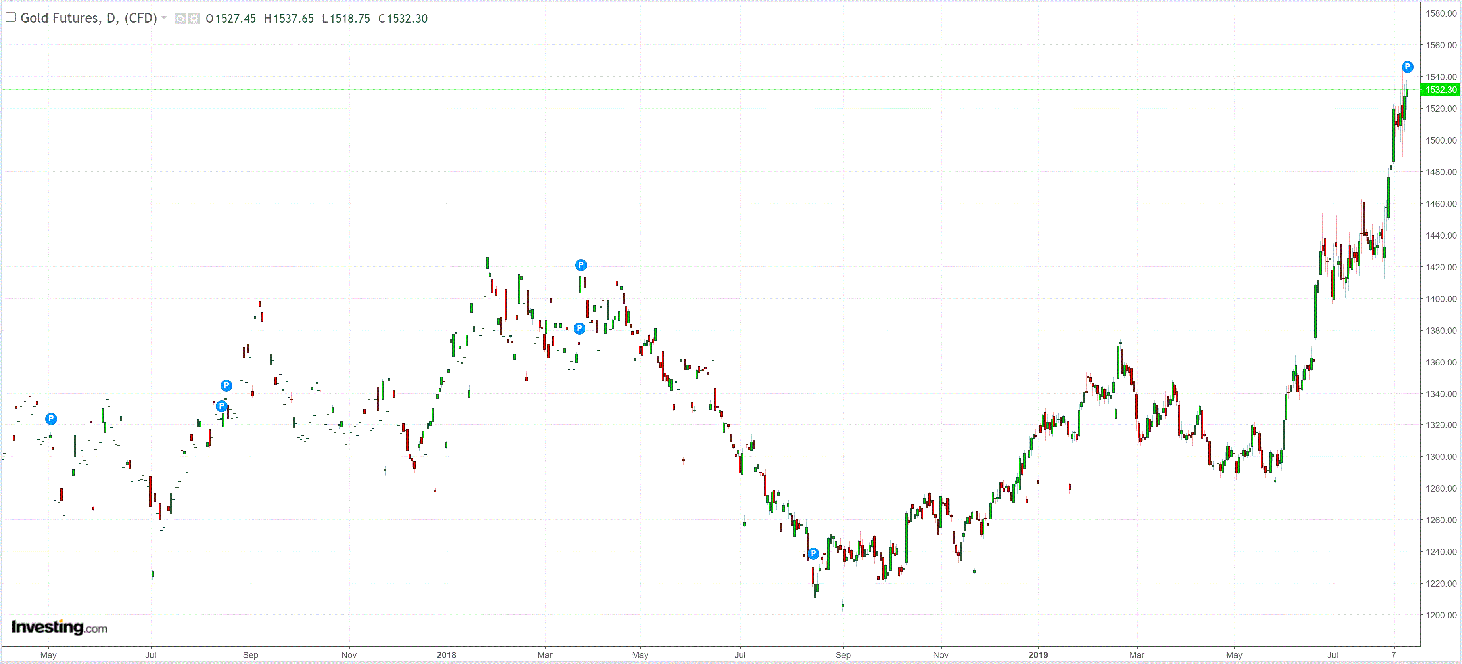Click the 2019 label on time axis
Viewport: 1462px width, 664px height.
(1038, 655)
